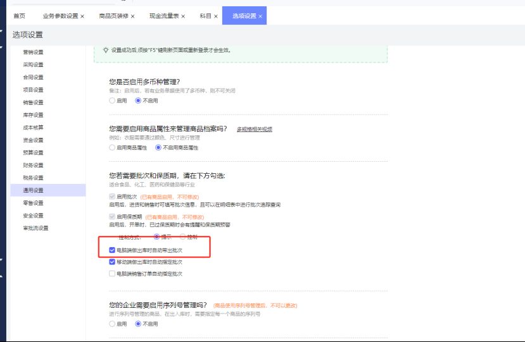The image size is (525, 342).
Task: Open 零售设置 in the sidebar
Action: click(33, 203)
